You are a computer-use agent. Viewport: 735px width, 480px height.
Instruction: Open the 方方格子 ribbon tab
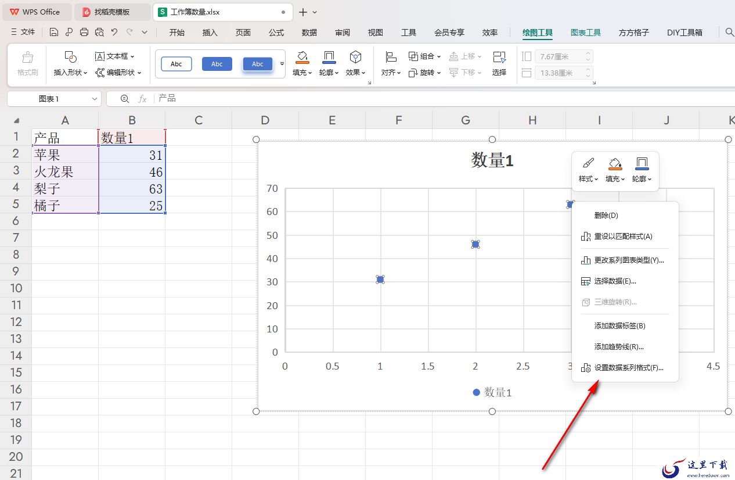pyautogui.click(x=634, y=33)
